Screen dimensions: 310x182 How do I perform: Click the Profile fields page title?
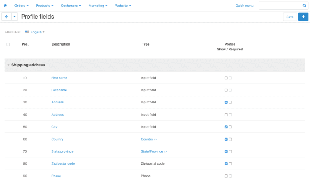(x=37, y=17)
